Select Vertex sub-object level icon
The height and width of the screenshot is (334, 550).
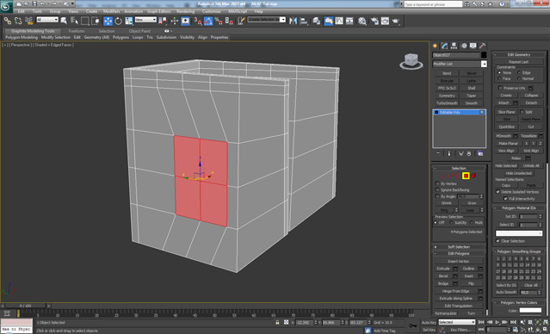point(442,176)
